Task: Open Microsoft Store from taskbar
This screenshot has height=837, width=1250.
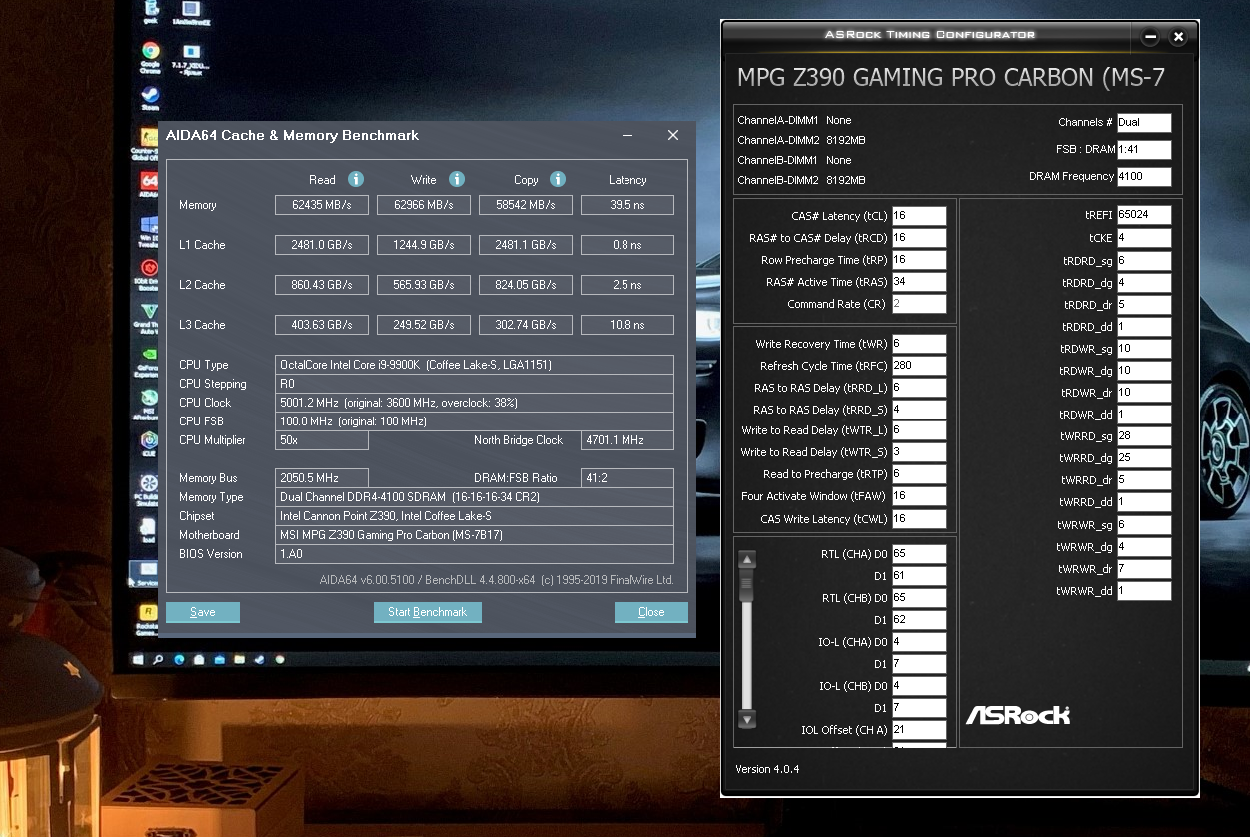Action: [x=200, y=660]
